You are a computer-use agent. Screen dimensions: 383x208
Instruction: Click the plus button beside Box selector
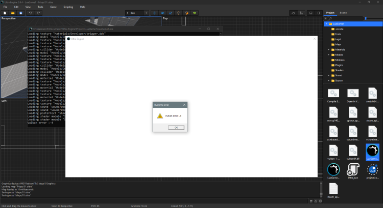(146, 13)
